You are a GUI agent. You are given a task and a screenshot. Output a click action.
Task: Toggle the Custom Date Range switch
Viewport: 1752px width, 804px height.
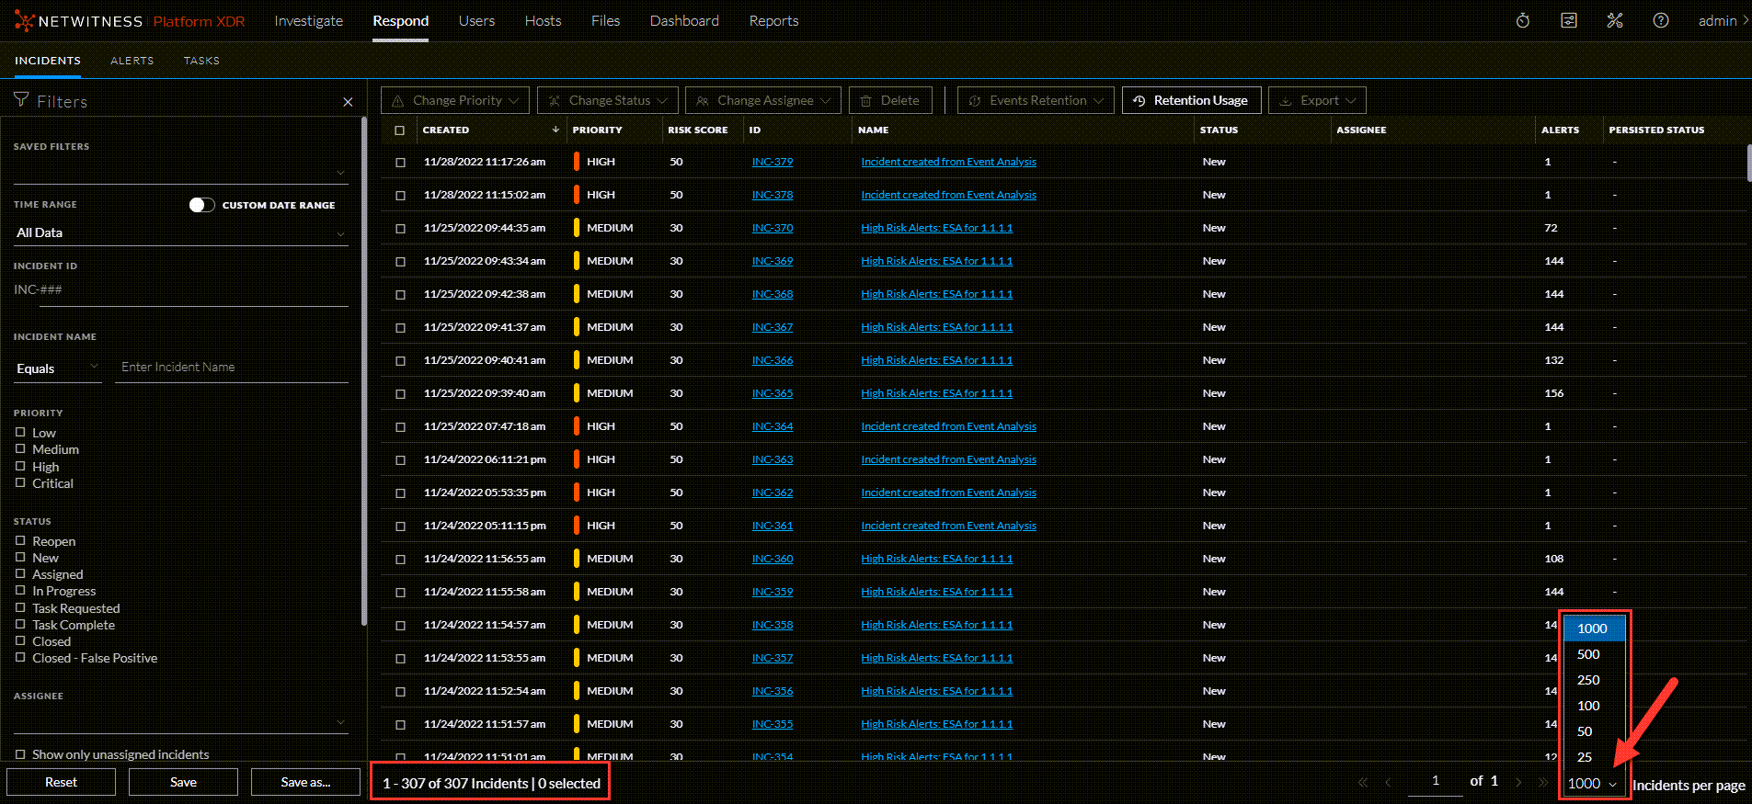[201, 205]
